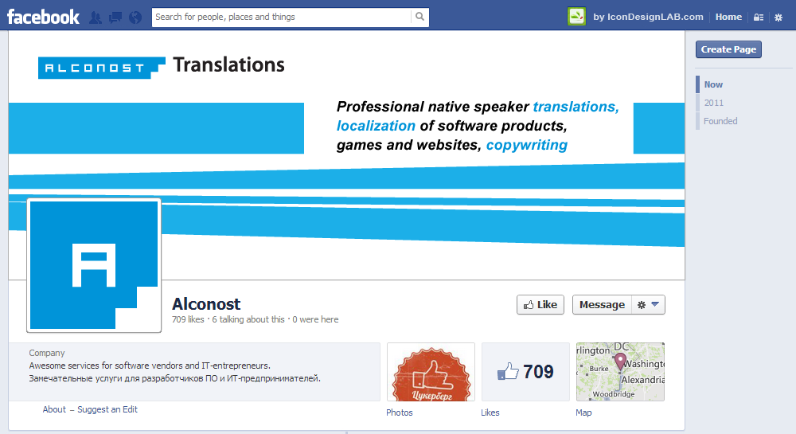Open friend requests icon
Viewport: 796px width, 434px height.
click(96, 17)
